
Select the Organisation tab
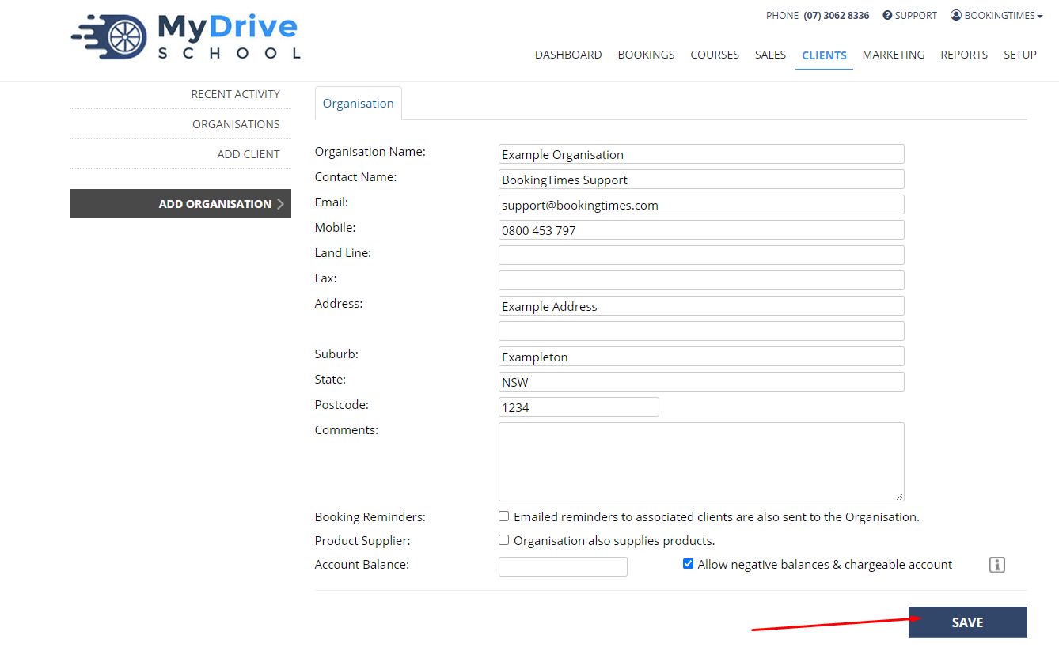(x=358, y=104)
